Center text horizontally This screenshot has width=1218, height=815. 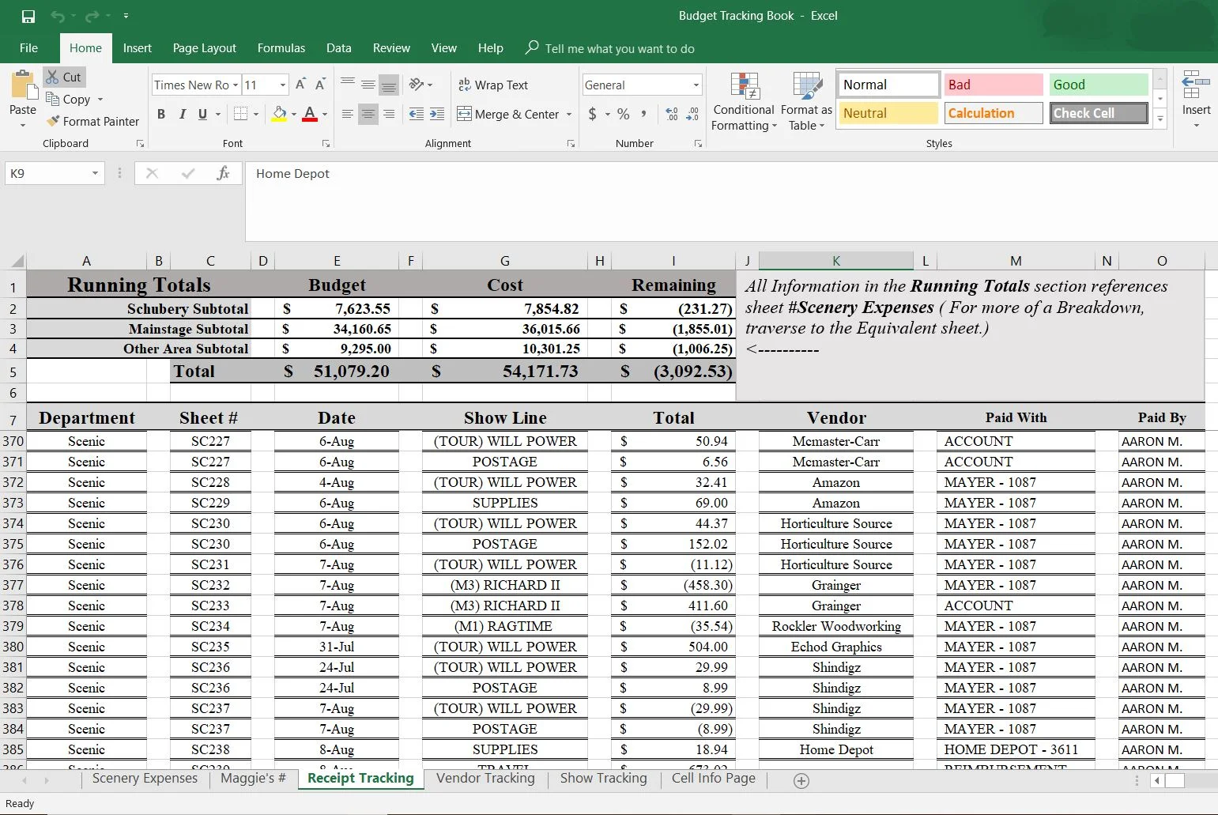[x=368, y=114]
